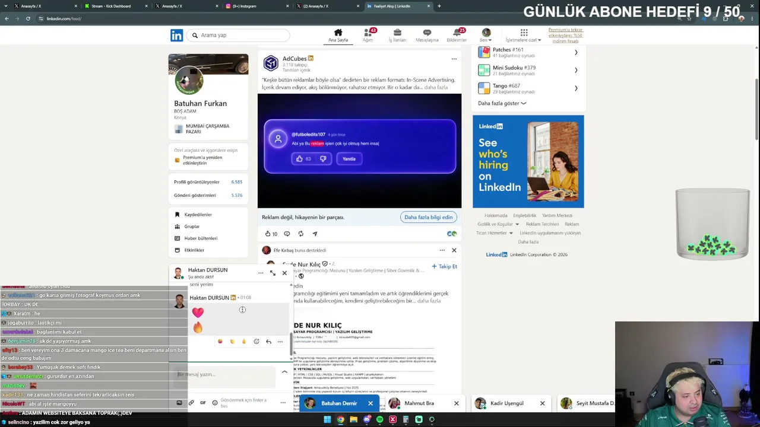Close the Batuhan Demir chat tab

(x=370, y=403)
